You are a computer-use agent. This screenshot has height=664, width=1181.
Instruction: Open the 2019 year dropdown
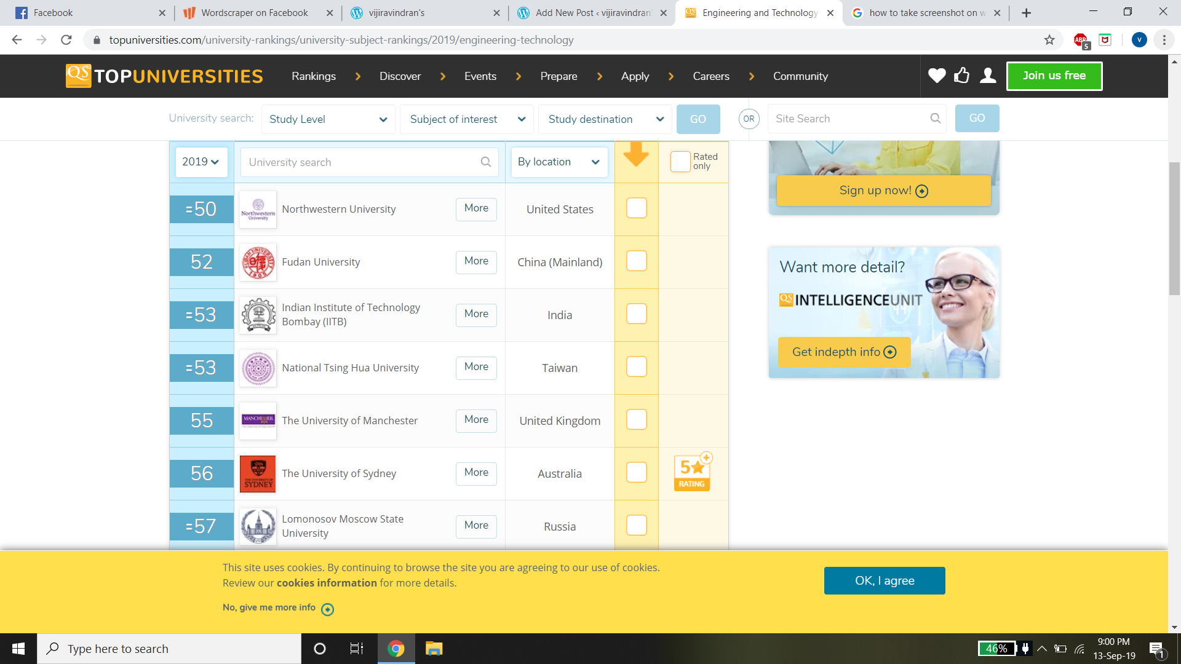click(201, 162)
